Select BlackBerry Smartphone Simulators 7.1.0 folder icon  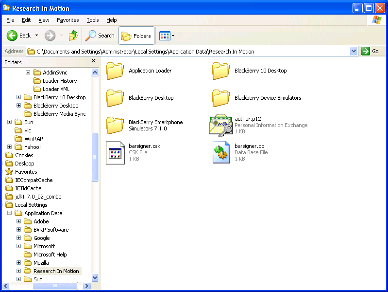pyautogui.click(x=115, y=125)
